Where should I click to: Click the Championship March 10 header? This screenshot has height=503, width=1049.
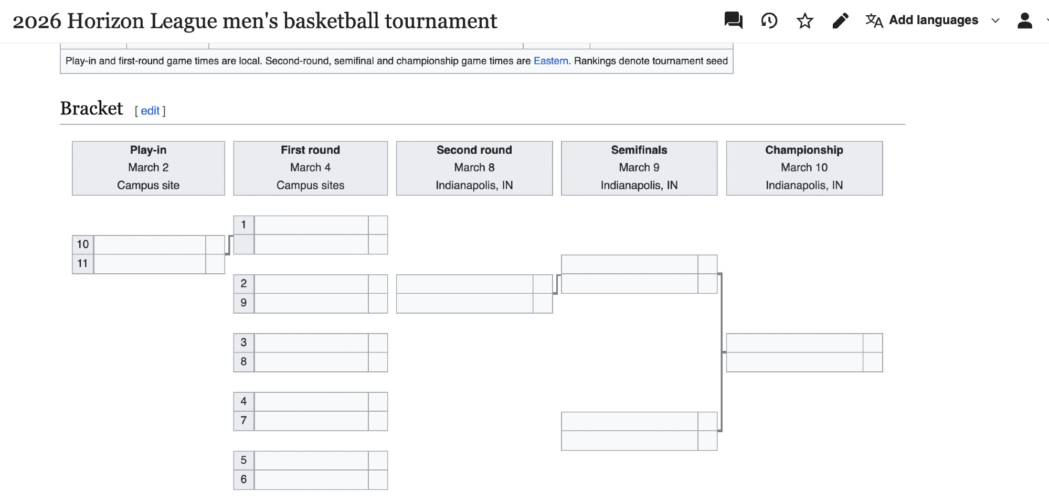[x=804, y=168]
